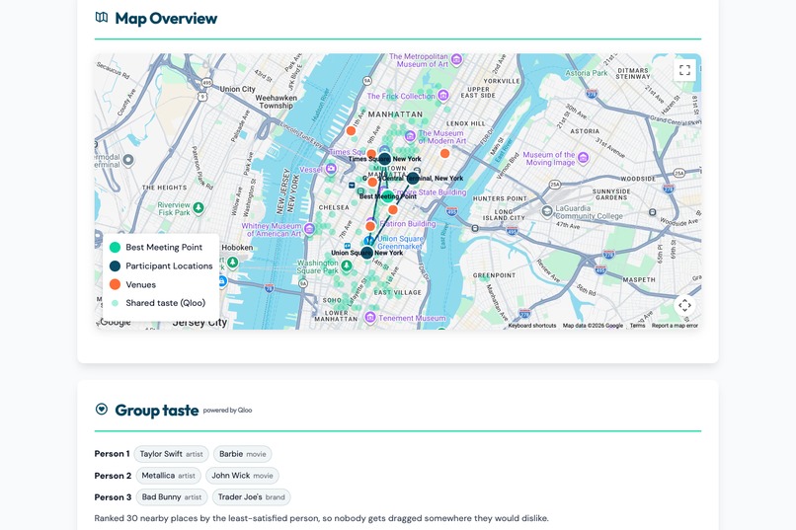Open the map camera controls button
Screen dimensions: 796x530
coord(684,305)
